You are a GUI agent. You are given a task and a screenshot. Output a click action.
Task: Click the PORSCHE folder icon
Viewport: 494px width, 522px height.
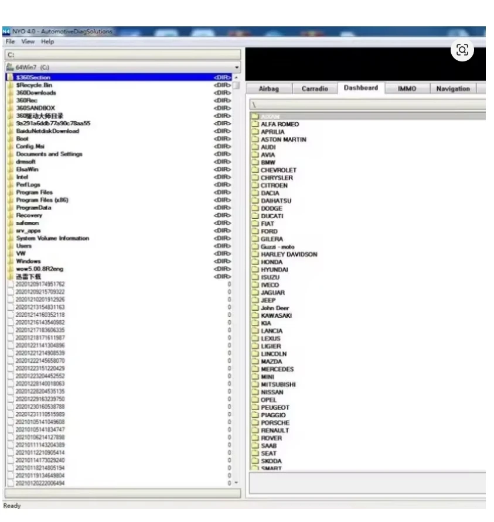255,423
